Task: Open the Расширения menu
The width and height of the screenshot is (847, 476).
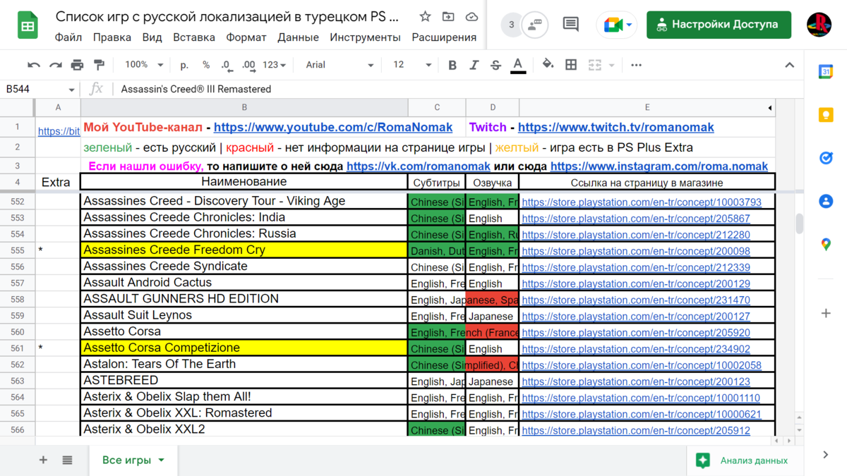Action: tap(444, 37)
